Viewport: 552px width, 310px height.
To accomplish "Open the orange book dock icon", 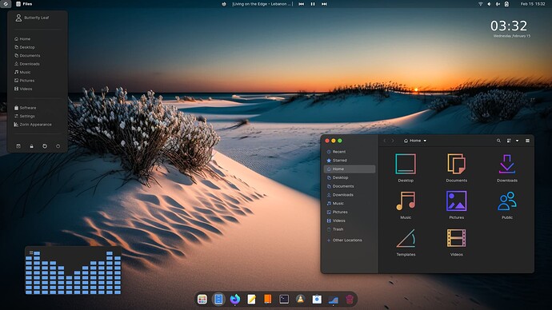I will tap(267, 299).
